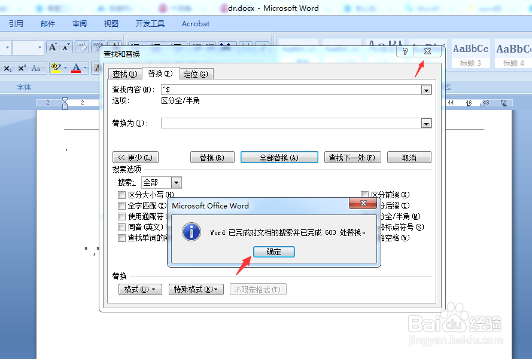This screenshot has width=532, height=359.
Task: Click the Grow Font icon
Action: tap(53, 47)
